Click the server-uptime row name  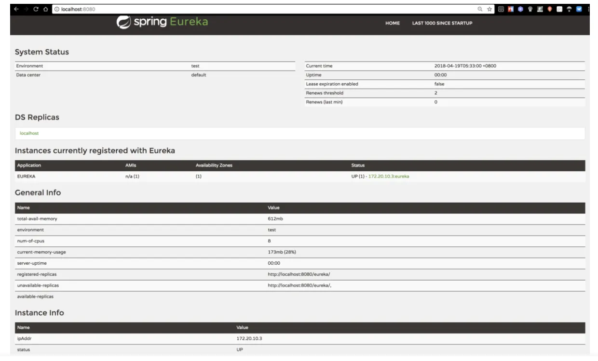pos(32,263)
